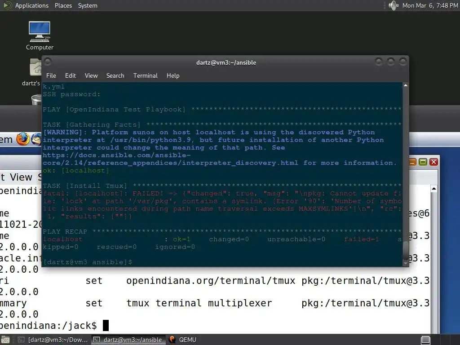Open the terminal's View menu
This screenshot has width=460, height=345.
coord(91,75)
